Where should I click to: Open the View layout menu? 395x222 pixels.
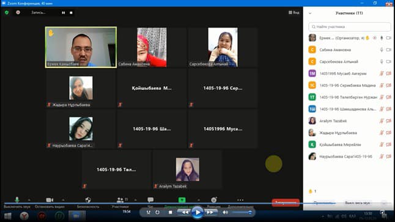tap(294, 12)
